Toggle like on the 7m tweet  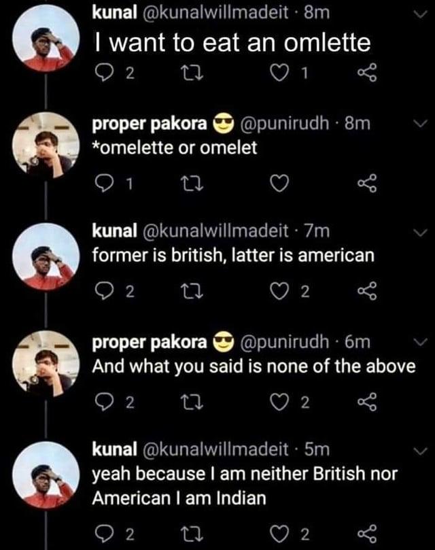[x=279, y=292]
